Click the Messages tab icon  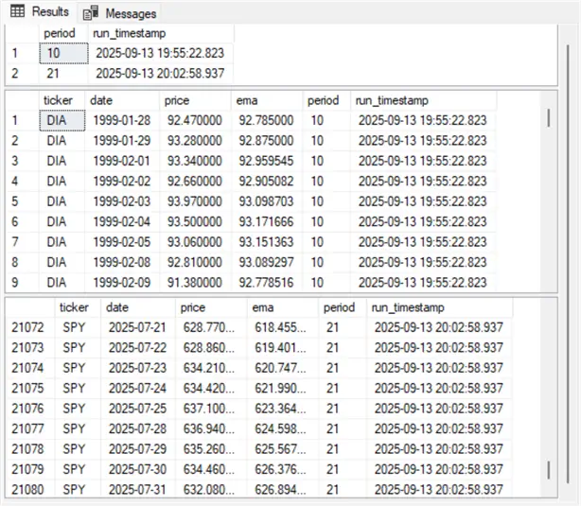pos(91,13)
